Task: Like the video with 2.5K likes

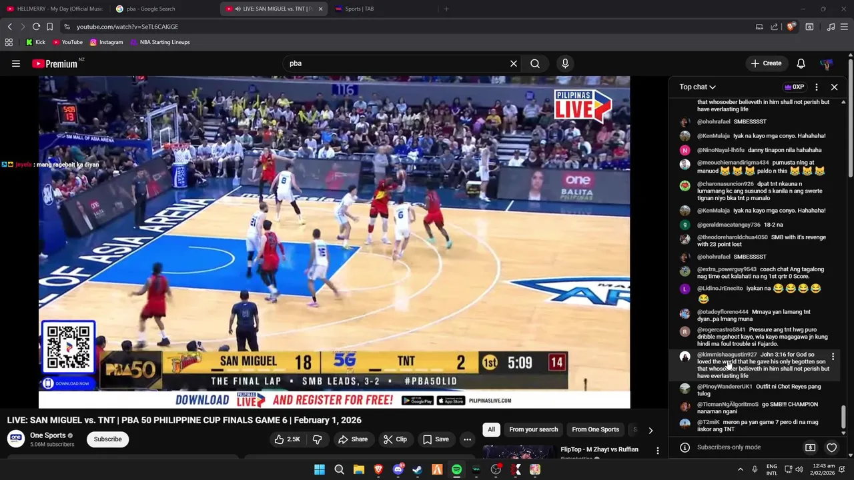Action: tap(287, 439)
